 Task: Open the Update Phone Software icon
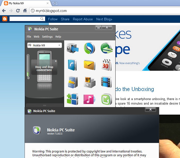107,99
